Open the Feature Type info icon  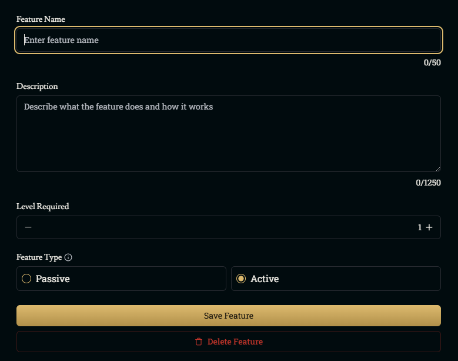pyautogui.click(x=68, y=257)
